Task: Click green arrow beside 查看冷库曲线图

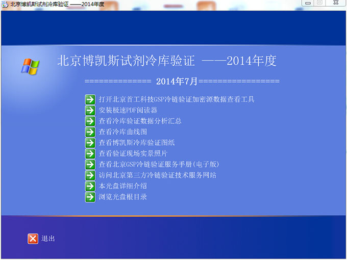Action: (90, 132)
